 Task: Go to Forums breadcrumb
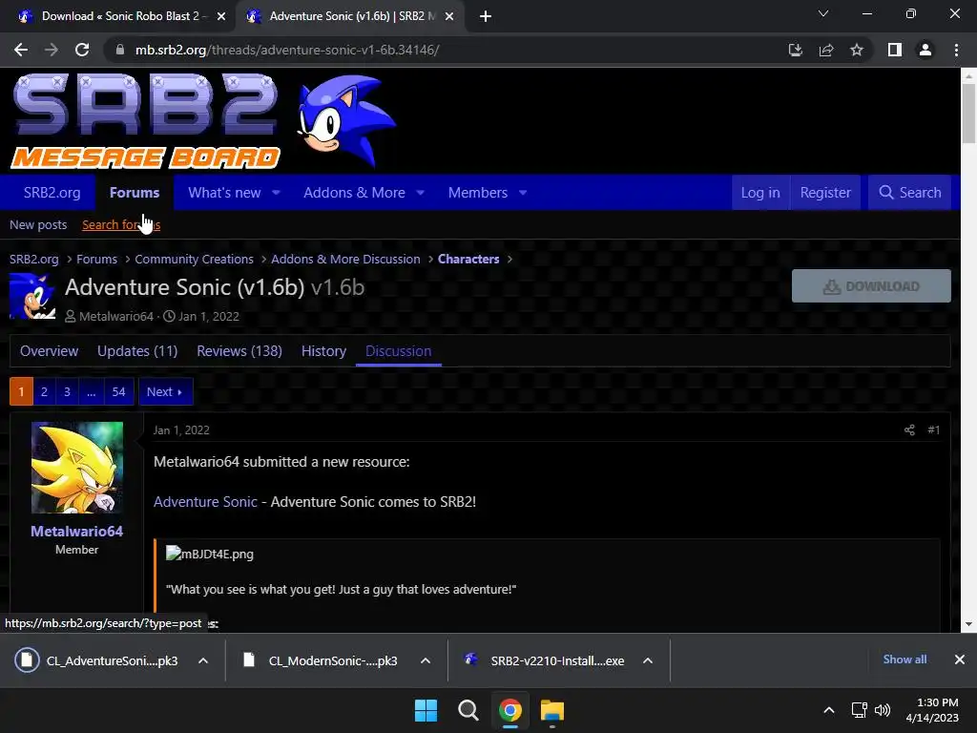click(x=96, y=260)
